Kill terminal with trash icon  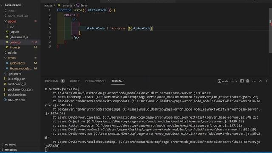(248, 81)
